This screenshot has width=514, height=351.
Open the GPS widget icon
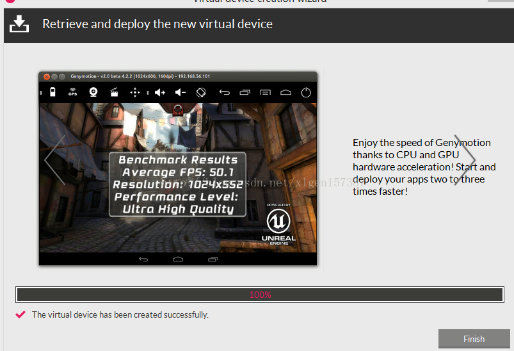[72, 92]
